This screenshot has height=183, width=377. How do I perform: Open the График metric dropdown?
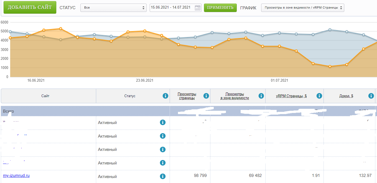click(302, 8)
